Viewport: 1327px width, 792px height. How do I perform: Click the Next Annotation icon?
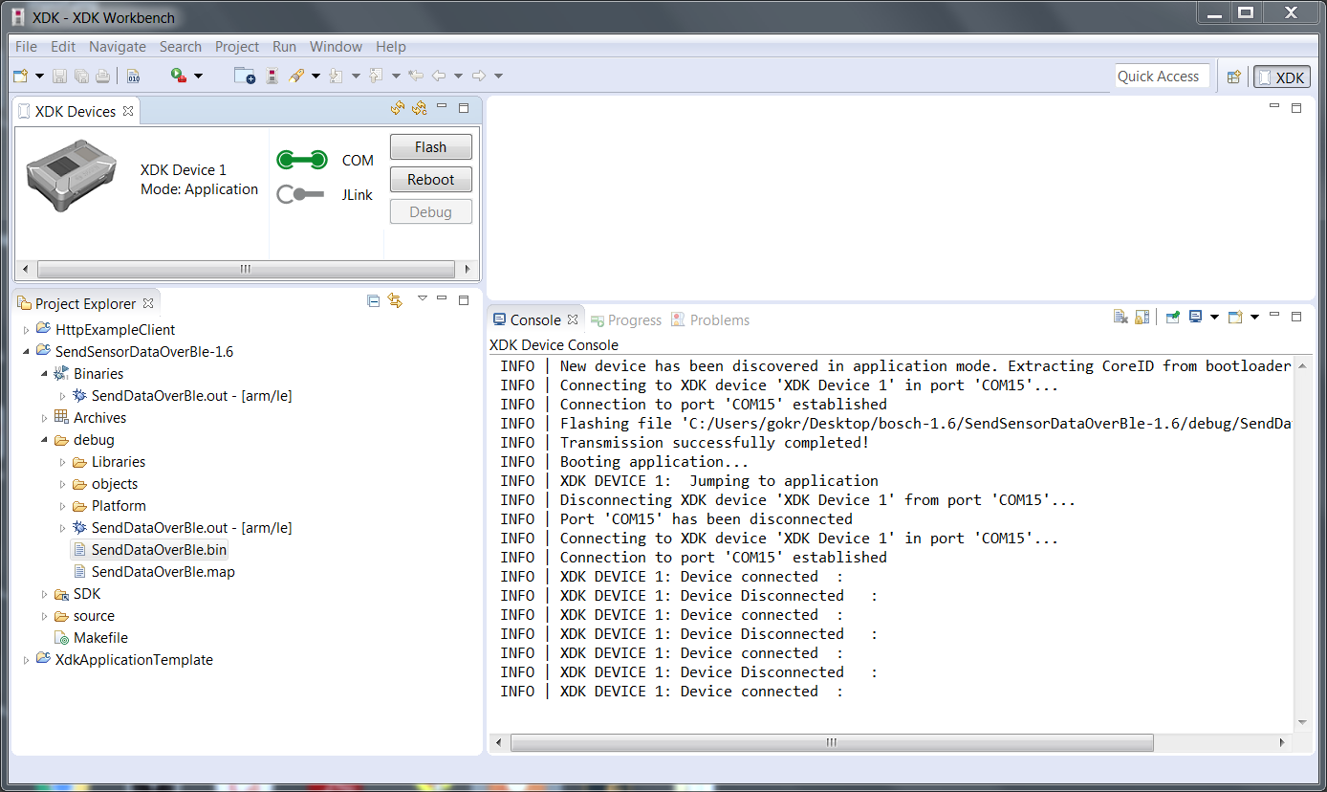pyautogui.click(x=336, y=76)
